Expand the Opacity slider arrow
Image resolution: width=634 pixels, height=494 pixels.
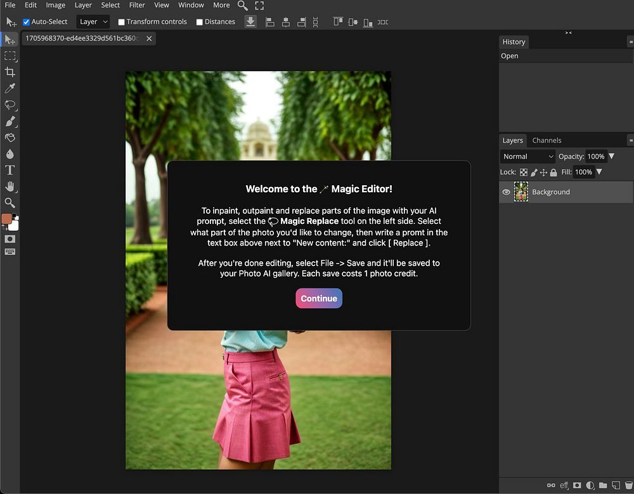click(x=612, y=156)
